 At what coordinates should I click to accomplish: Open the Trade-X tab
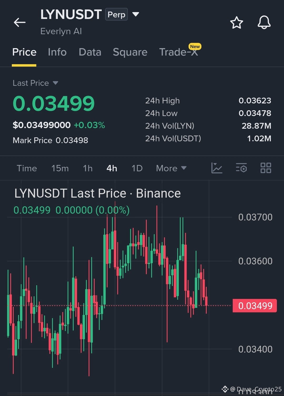click(x=179, y=52)
